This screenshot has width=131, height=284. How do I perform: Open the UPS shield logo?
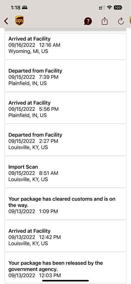[x=19, y=21]
